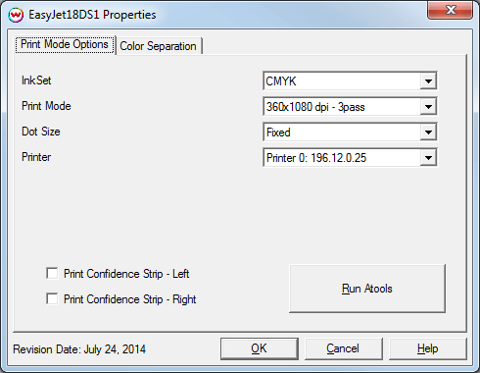The image size is (480, 373).
Task: Open the Printer selection dropdown arrow
Action: (428, 158)
